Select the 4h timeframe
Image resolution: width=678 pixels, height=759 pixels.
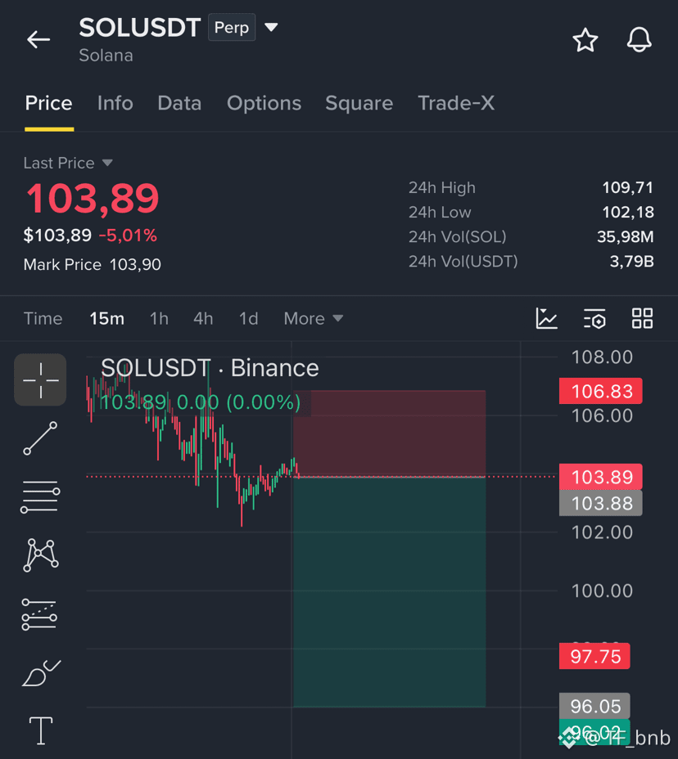203,318
